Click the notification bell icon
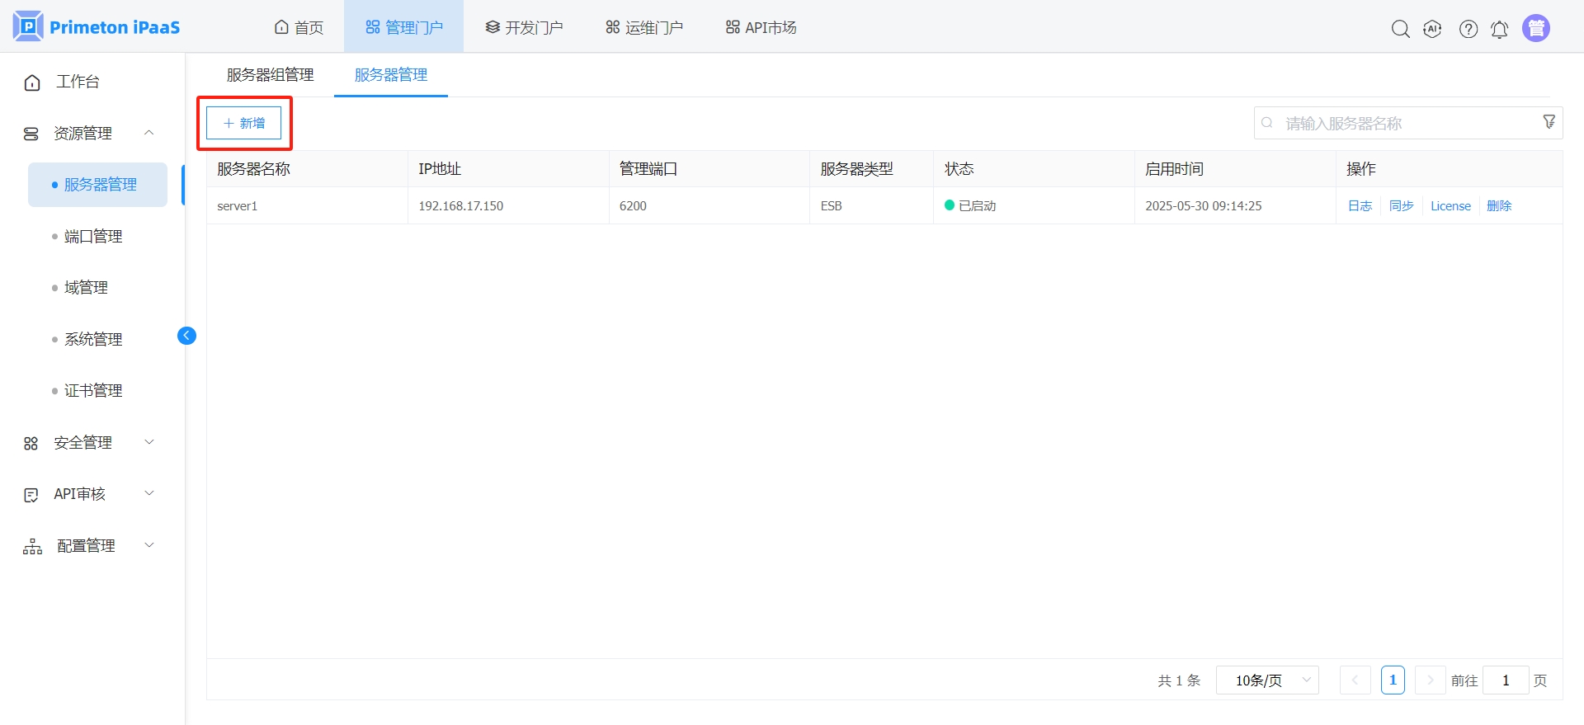 click(1500, 29)
